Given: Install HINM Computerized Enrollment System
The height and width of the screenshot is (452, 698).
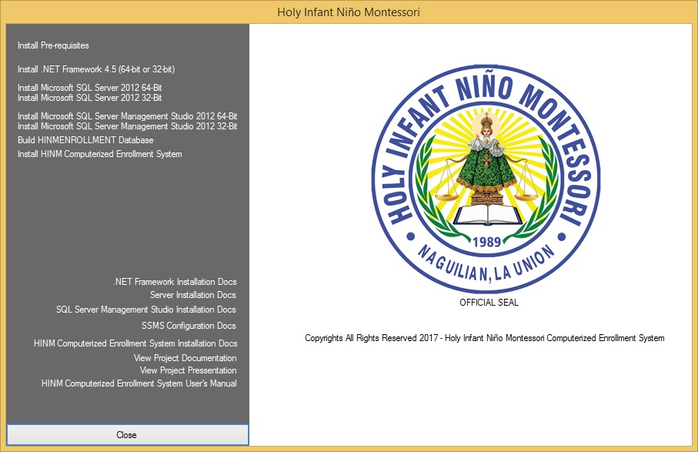Looking at the screenshot, I should 100,154.
